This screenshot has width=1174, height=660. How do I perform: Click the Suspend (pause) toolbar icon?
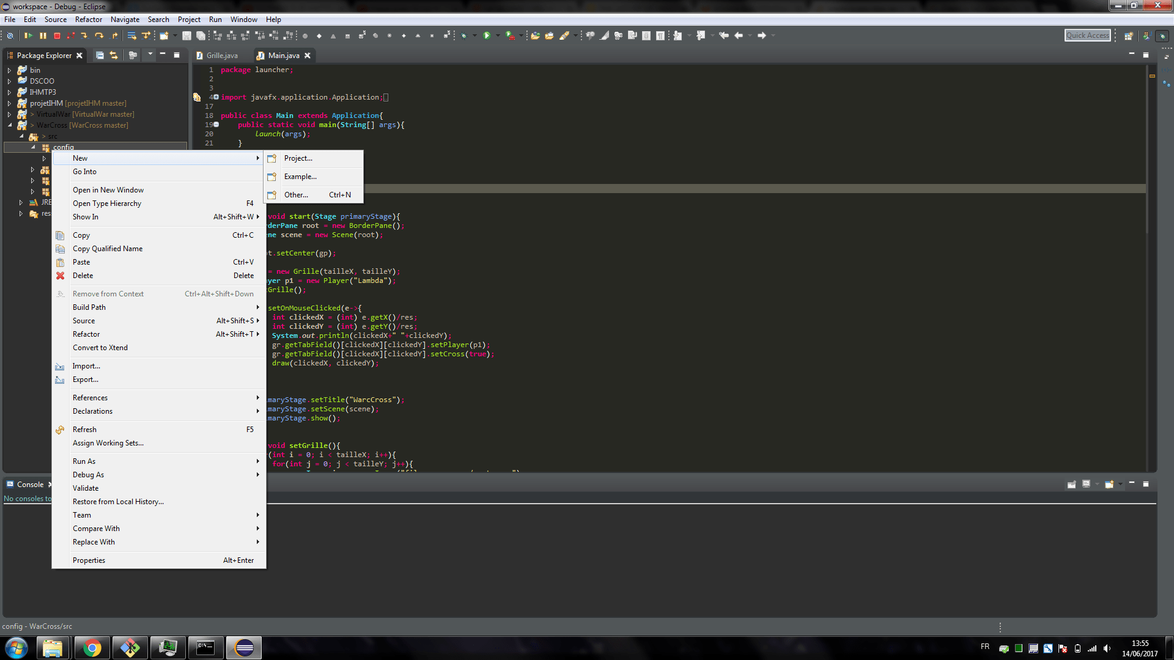tap(43, 35)
